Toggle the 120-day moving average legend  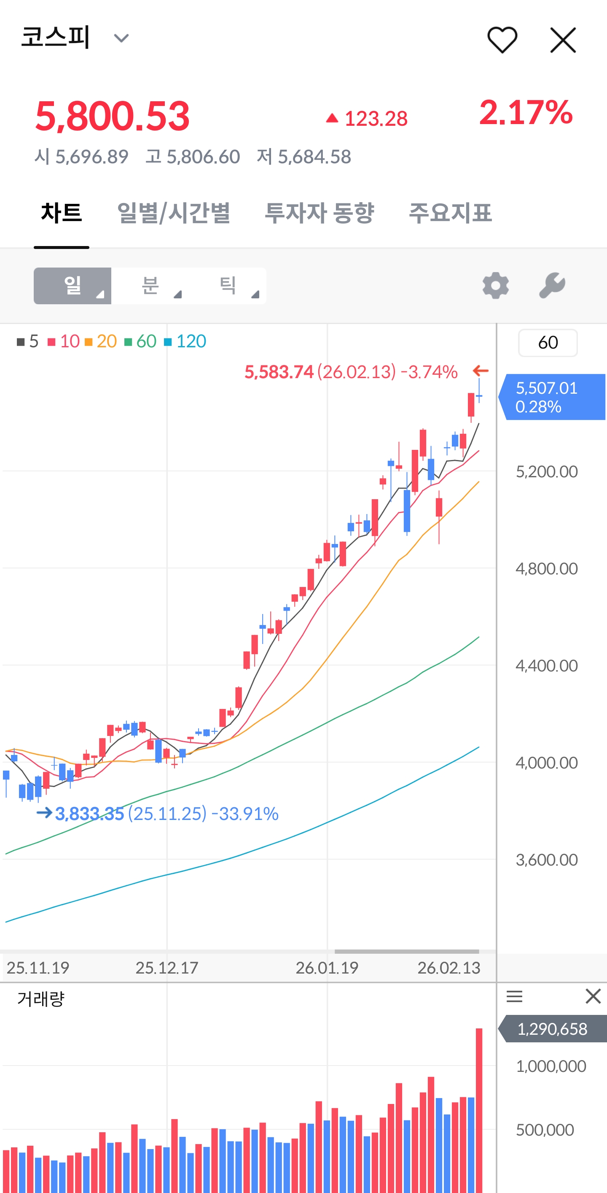pyautogui.click(x=185, y=341)
